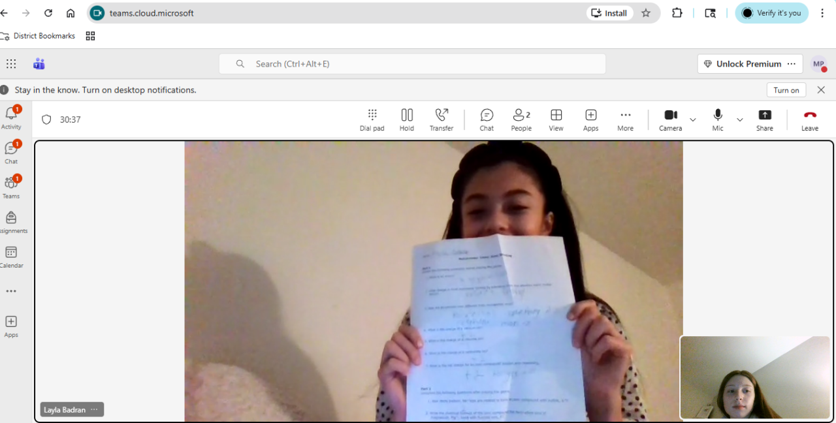Open the browser tab search icon
Image resolution: width=836 pixels, height=423 pixels.
pyautogui.click(x=711, y=13)
